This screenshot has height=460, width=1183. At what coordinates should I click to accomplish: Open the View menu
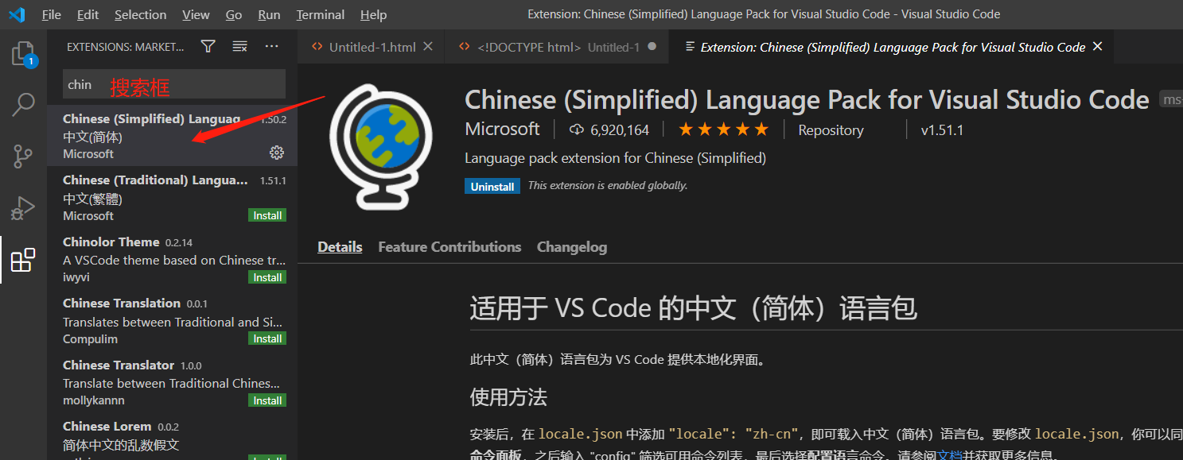[x=196, y=14]
